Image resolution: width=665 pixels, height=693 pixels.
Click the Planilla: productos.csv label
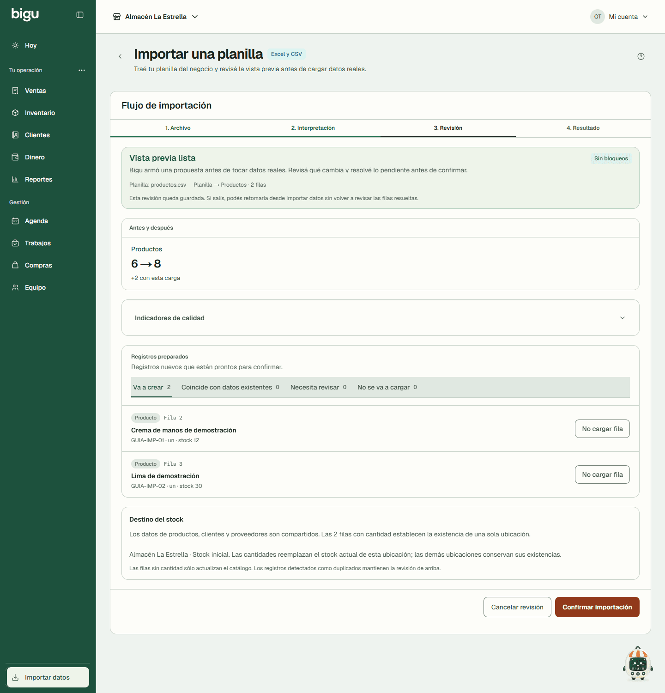pyautogui.click(x=158, y=185)
